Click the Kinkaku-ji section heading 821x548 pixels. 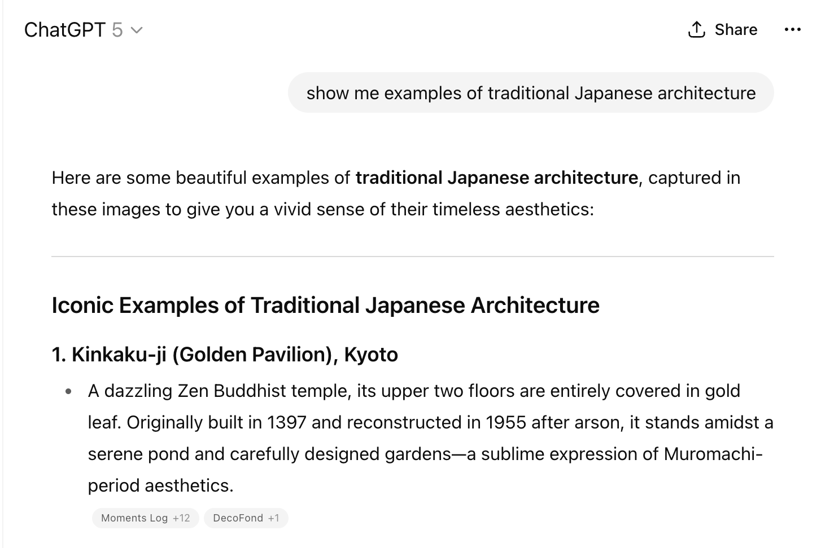[x=225, y=354]
